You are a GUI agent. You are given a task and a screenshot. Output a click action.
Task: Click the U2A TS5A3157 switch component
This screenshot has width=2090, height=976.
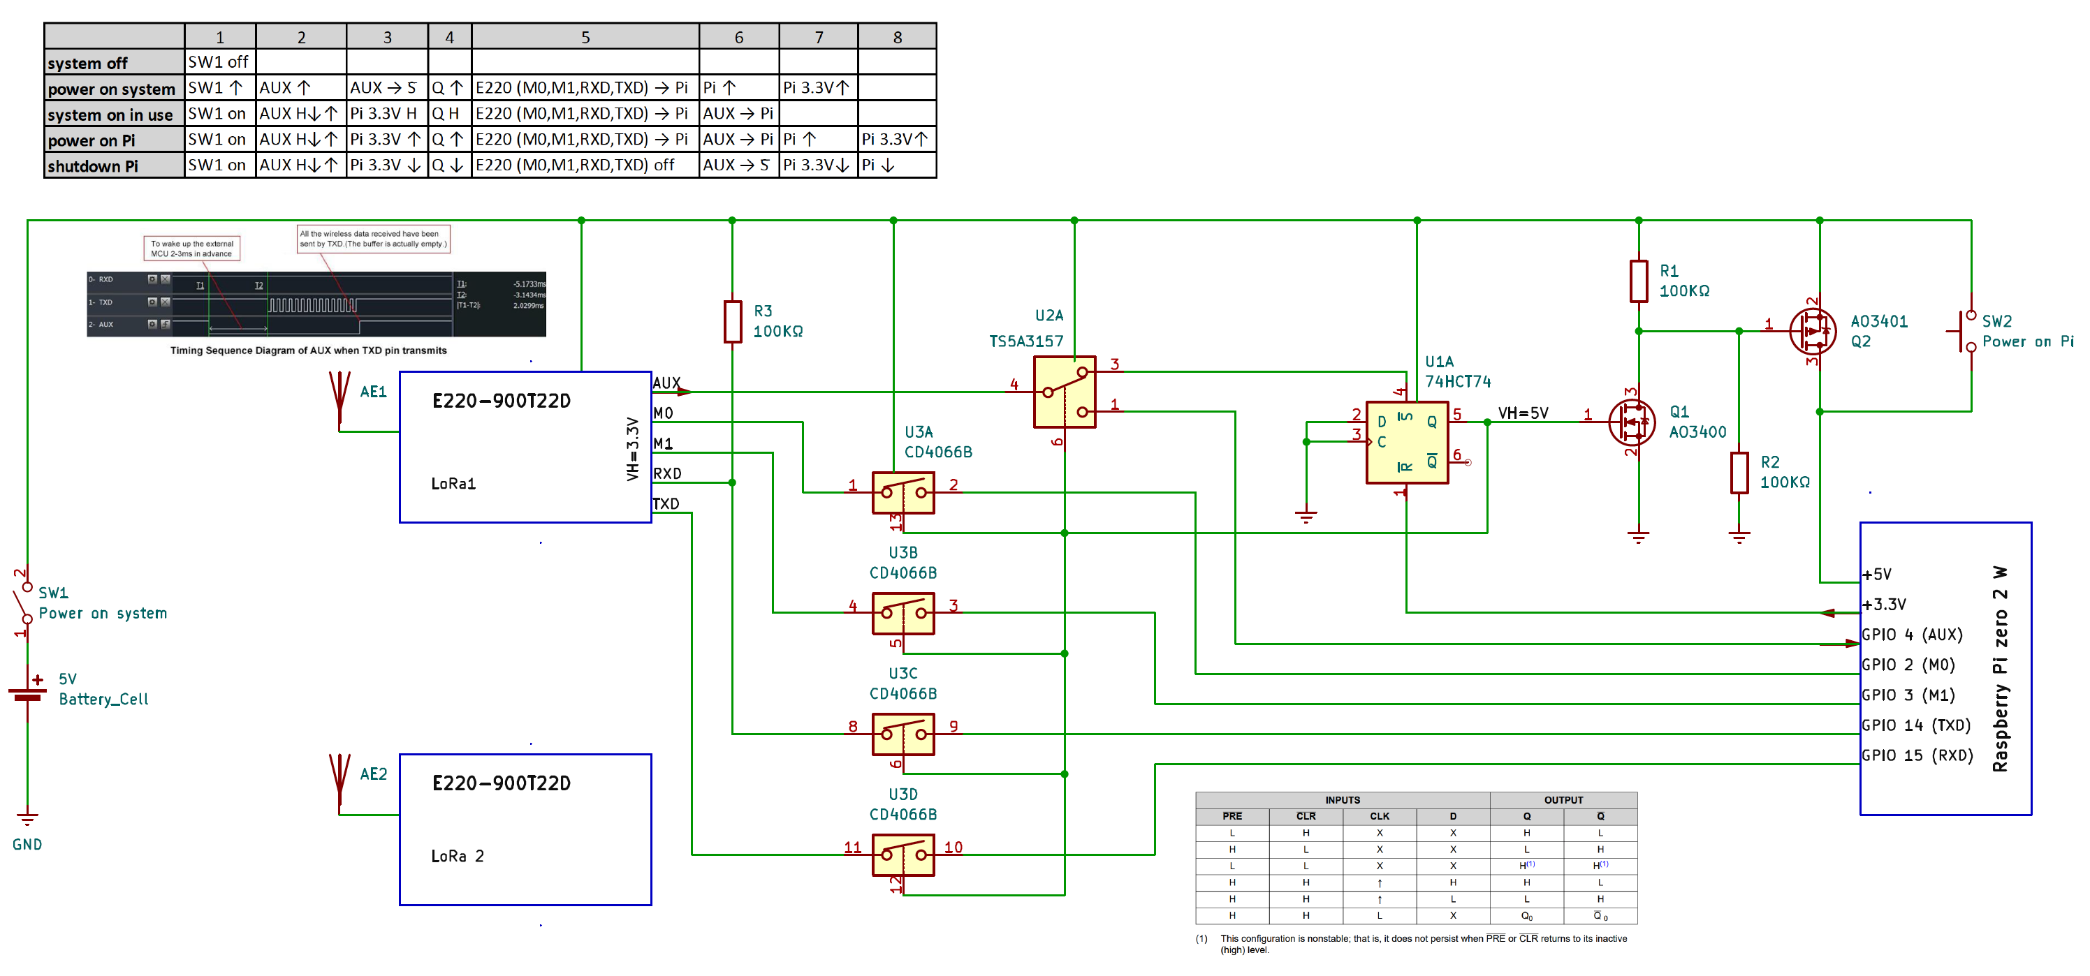(x=1065, y=392)
